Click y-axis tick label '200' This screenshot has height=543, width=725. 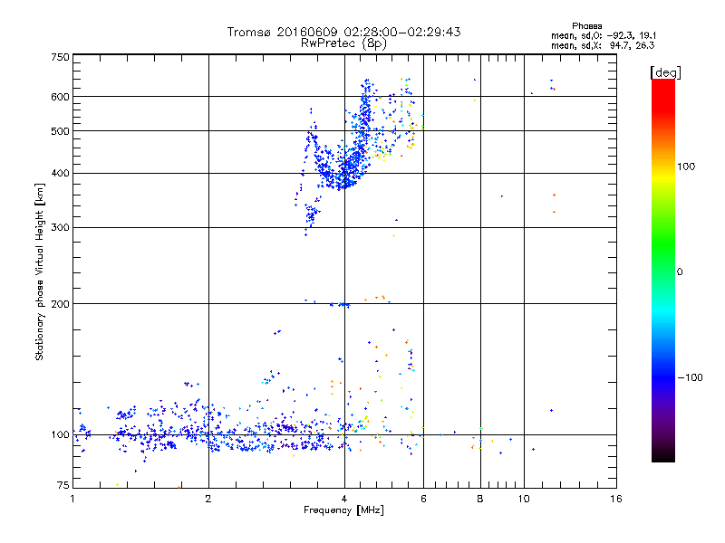pyautogui.click(x=60, y=304)
